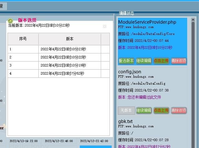This screenshot has height=148, width=199.
Task: Choose version row 3 dated 0时10分19秒
Action: (x=59, y=65)
